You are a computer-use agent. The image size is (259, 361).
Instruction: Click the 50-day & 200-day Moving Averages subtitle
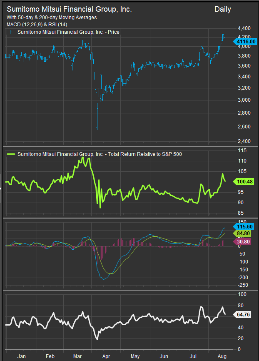point(52,18)
